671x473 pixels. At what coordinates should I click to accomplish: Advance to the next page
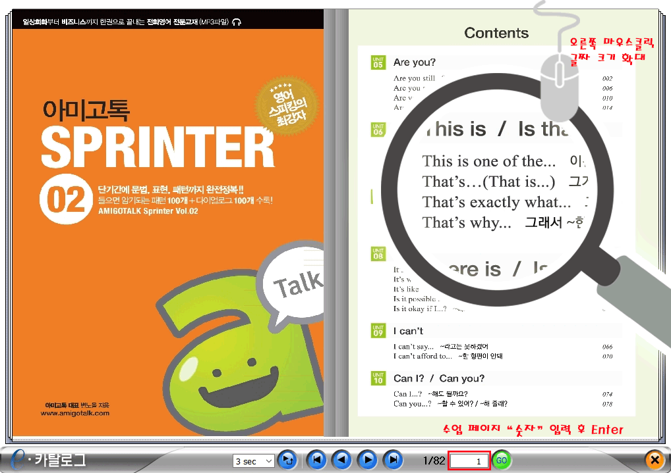(368, 461)
